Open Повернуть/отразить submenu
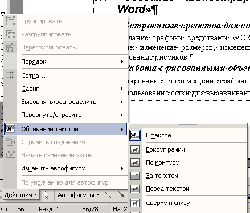Image resolution: width=250 pixels, height=213 pixels. [x=65, y=115]
